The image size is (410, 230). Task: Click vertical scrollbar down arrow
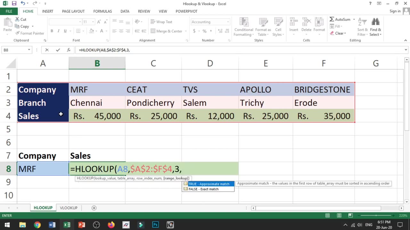(407, 202)
